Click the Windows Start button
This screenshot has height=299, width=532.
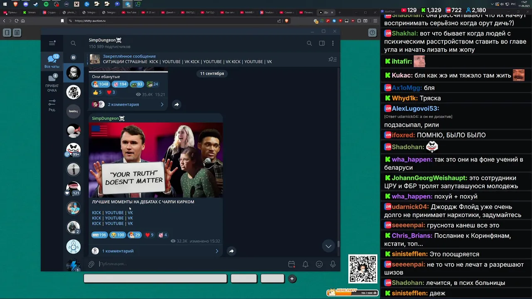5,4
